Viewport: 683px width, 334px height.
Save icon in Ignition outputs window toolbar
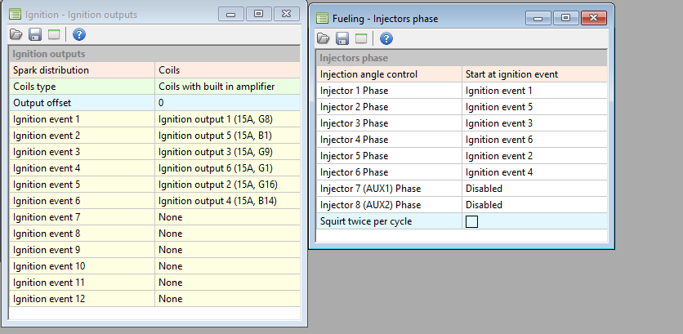click(35, 34)
